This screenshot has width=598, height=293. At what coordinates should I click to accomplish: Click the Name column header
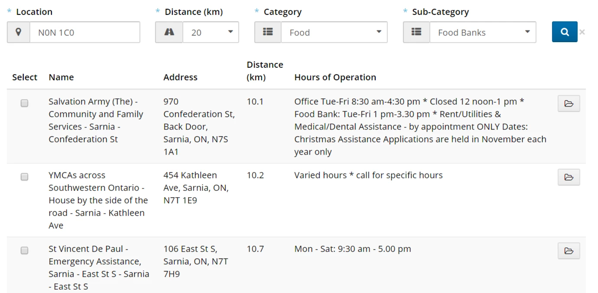click(x=61, y=77)
